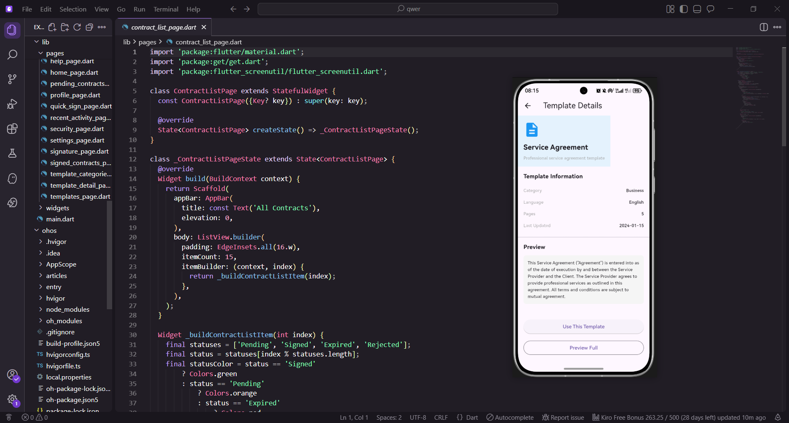
Task: Tap the back arrow in Template Details
Action: click(x=528, y=106)
